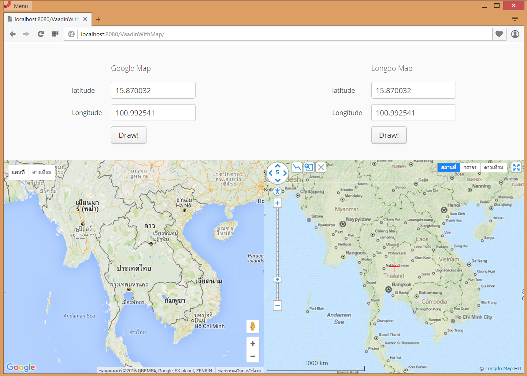Click the Longdo Map heading
The width and height of the screenshot is (527, 376).
point(391,68)
